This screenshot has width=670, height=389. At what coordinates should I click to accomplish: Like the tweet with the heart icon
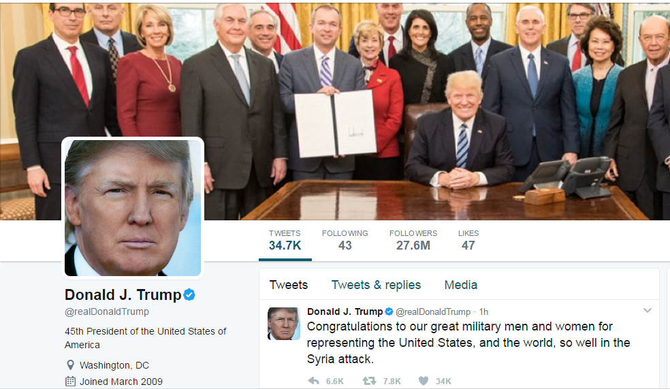click(424, 381)
